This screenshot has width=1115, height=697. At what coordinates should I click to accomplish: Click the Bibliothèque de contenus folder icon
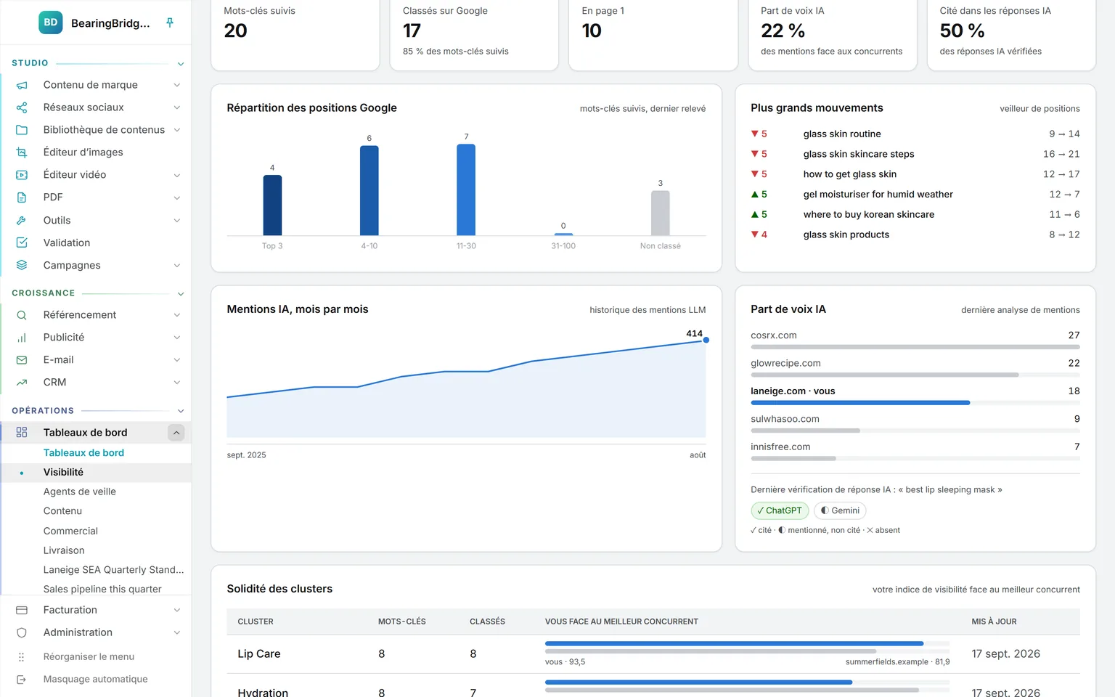pyautogui.click(x=22, y=130)
